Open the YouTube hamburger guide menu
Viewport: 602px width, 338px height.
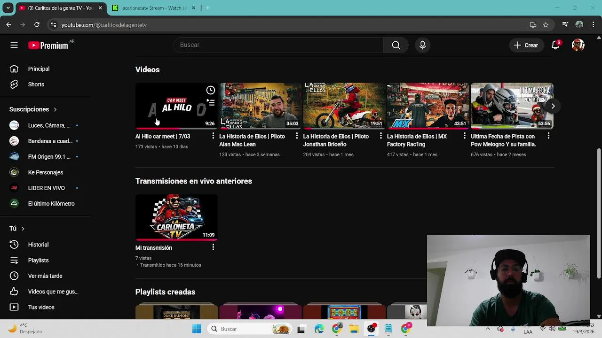(x=14, y=45)
